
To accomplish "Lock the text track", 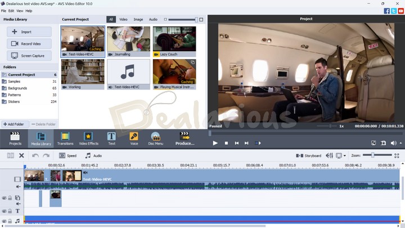I will click(x=10, y=211).
